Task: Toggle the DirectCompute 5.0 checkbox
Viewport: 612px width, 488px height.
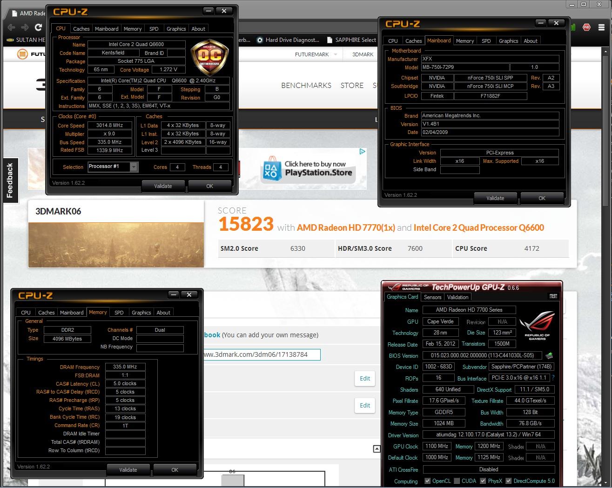Action: click(x=509, y=481)
